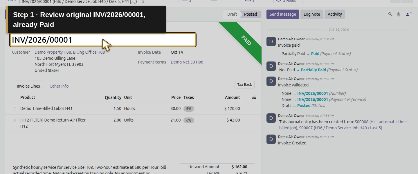This screenshot has height=174, width=418.
Task: Click the terms note starting Synthetic hourly service
Action: (90, 170)
